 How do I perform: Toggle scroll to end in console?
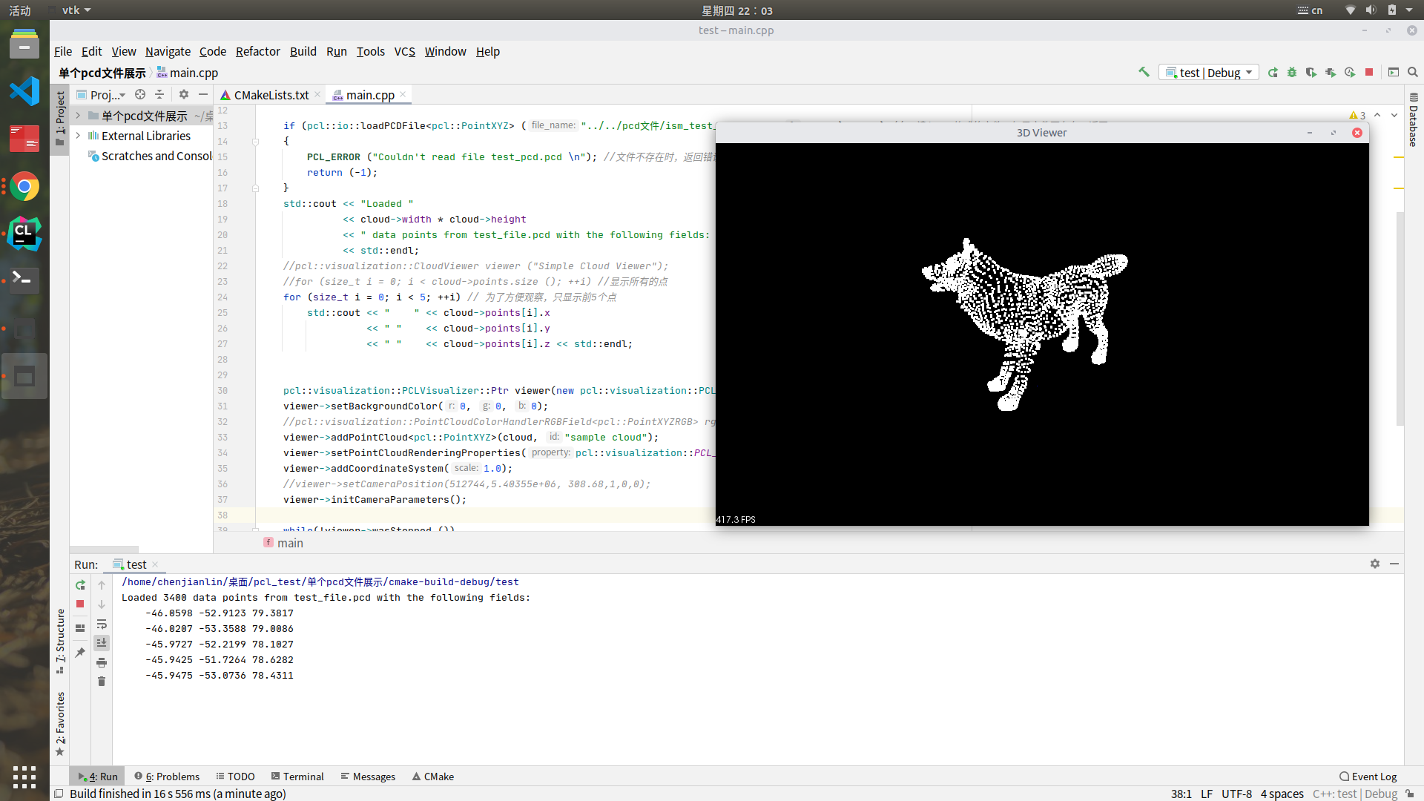pos(102,643)
